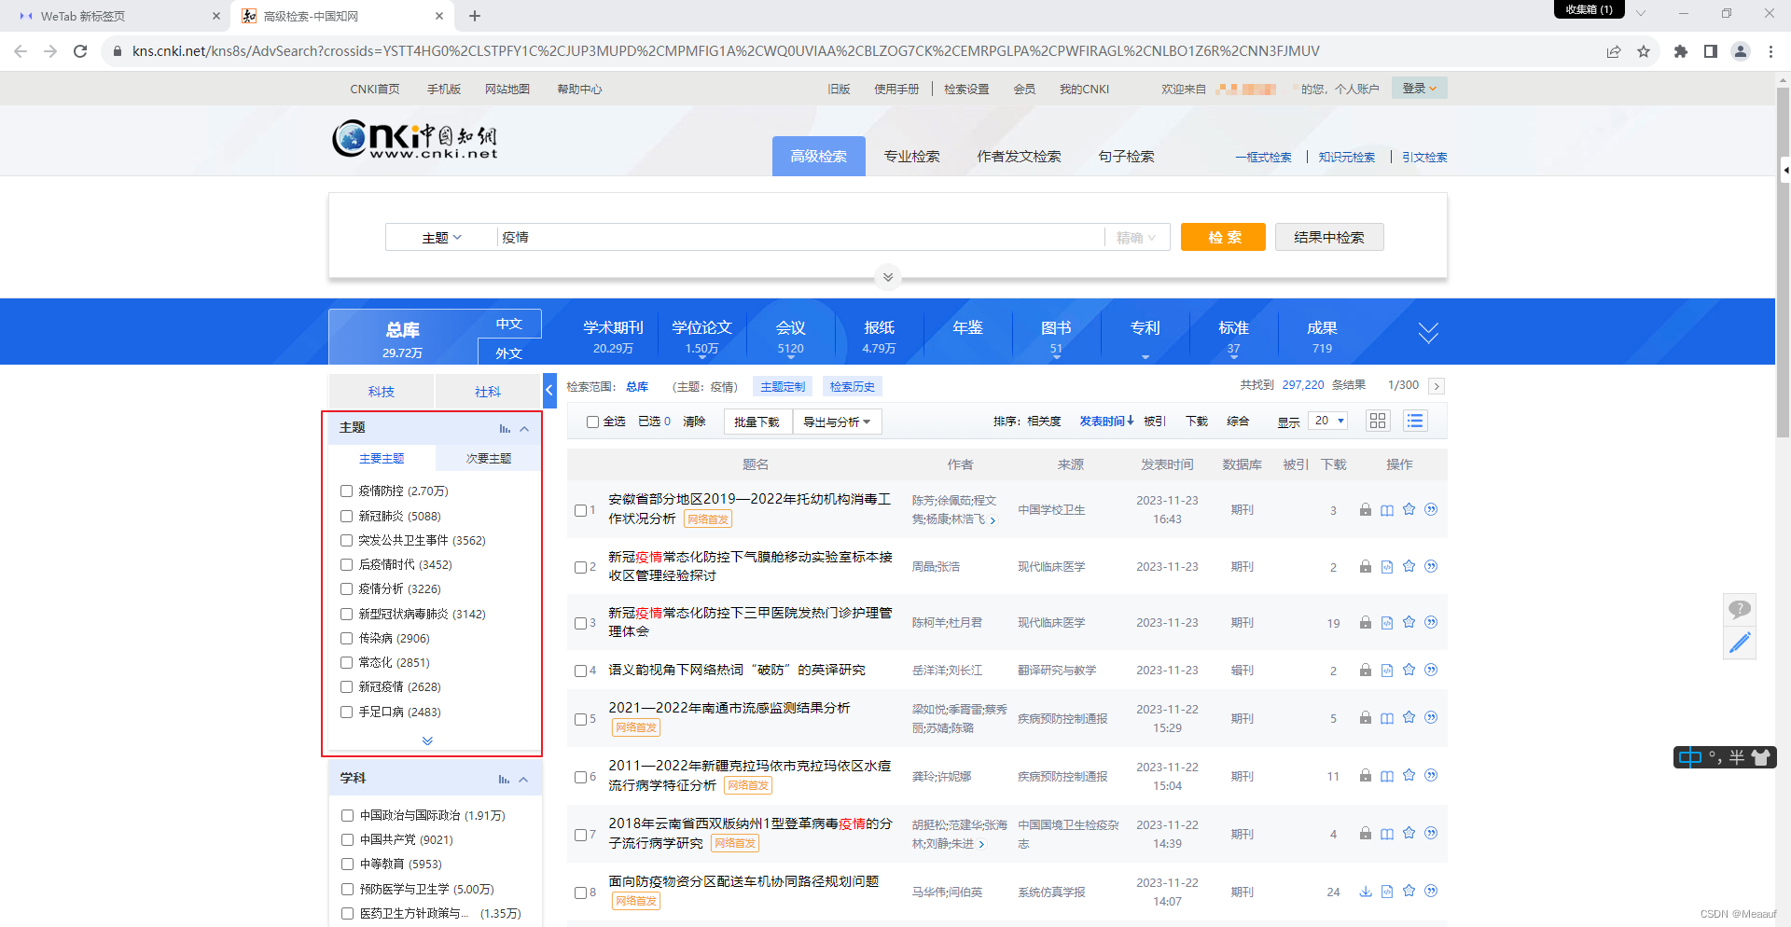Screen dimensions: 1791x927
Task: Collapse the 主题 filter panel
Action: 524,428
